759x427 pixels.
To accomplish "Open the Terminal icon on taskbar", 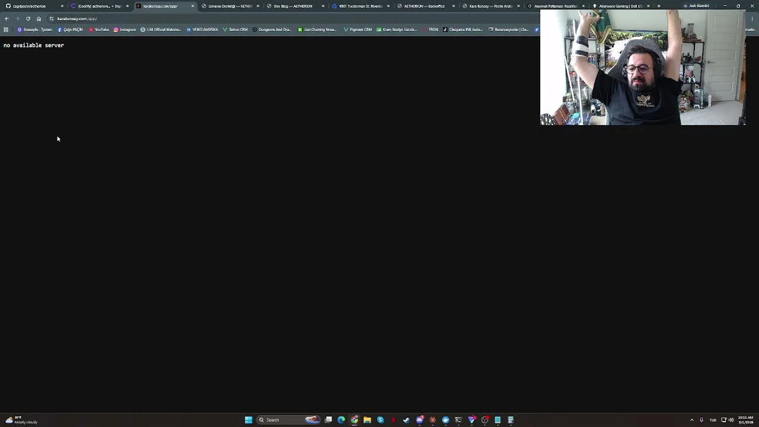I will click(x=458, y=420).
